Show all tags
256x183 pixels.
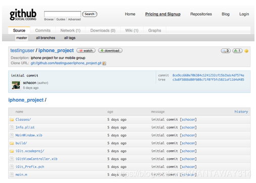70,38
